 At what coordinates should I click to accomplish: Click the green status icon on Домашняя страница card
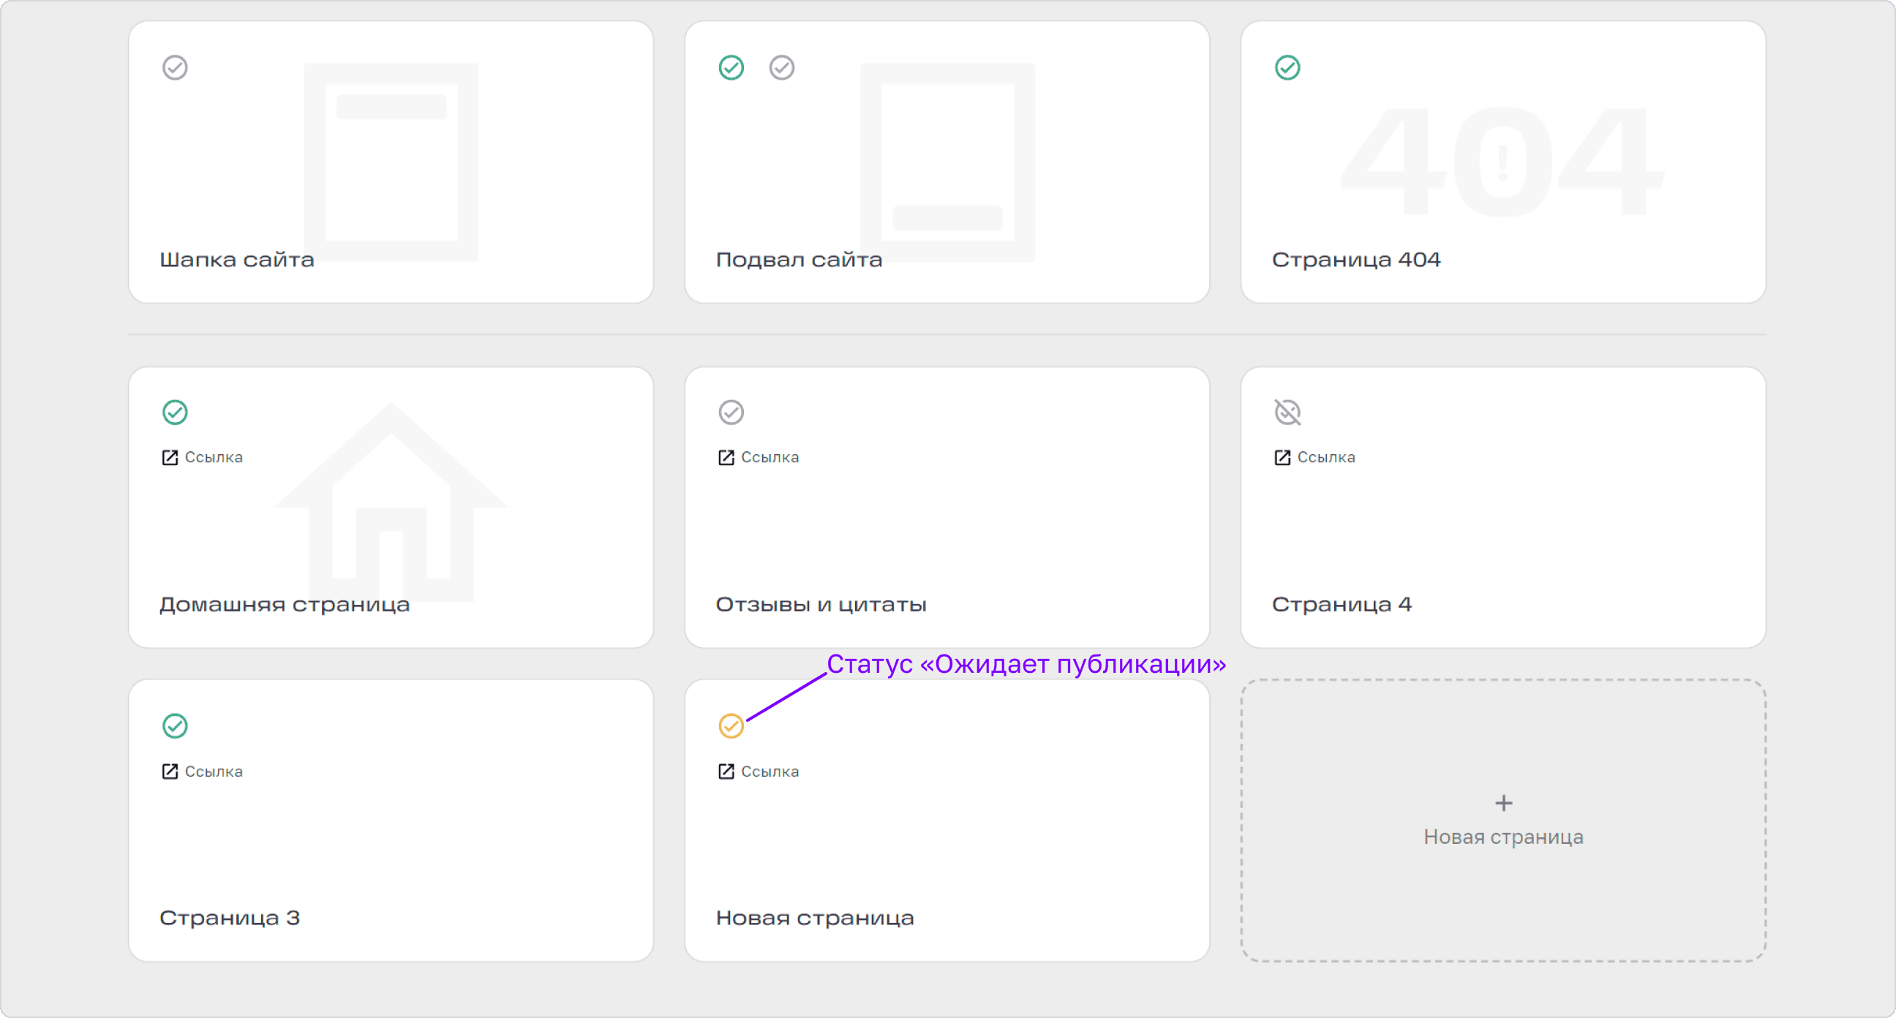[x=175, y=412]
